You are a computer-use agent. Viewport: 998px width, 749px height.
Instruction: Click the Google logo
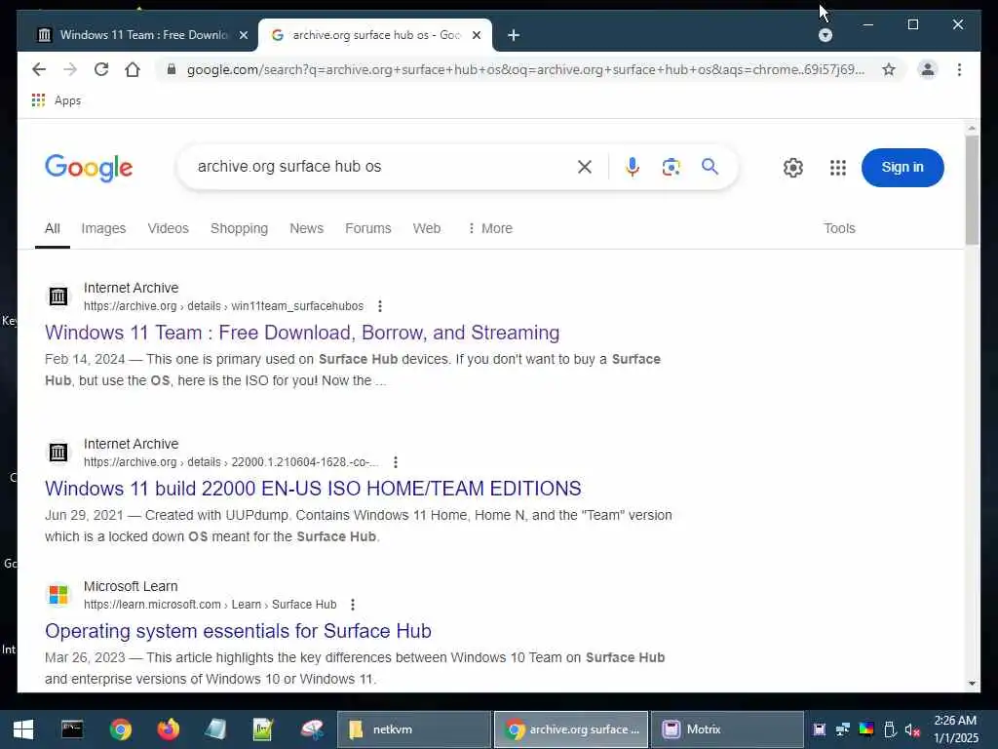89,168
